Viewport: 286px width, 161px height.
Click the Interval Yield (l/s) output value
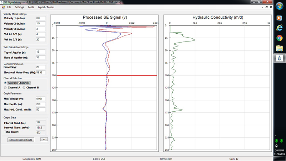(x=40, y=122)
